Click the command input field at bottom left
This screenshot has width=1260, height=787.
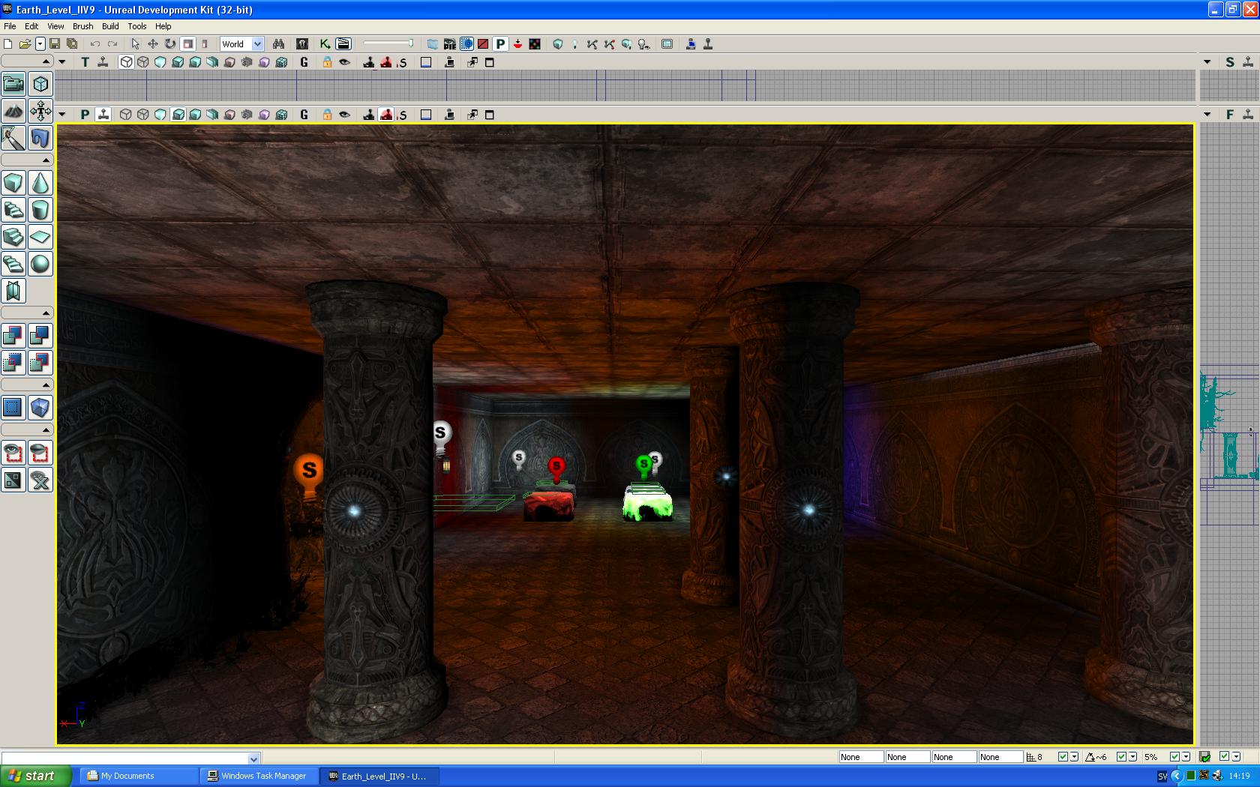click(124, 759)
